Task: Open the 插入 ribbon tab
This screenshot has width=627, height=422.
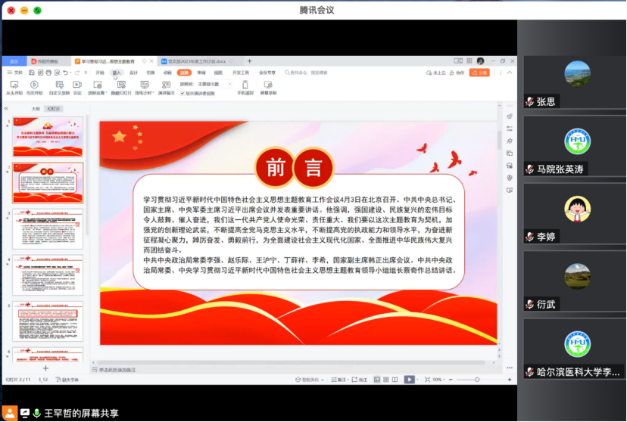Action: tap(117, 73)
